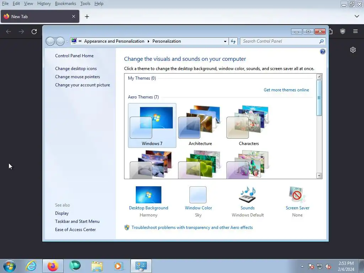The image size is (364, 273).
Task: Click the theme list scrollbar thumb
Action: pyautogui.click(x=319, y=98)
